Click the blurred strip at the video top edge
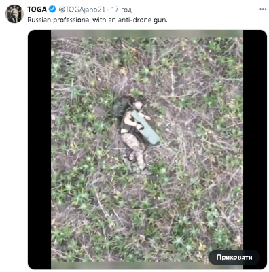Screen dimensions: 269x272 pos(147,33)
